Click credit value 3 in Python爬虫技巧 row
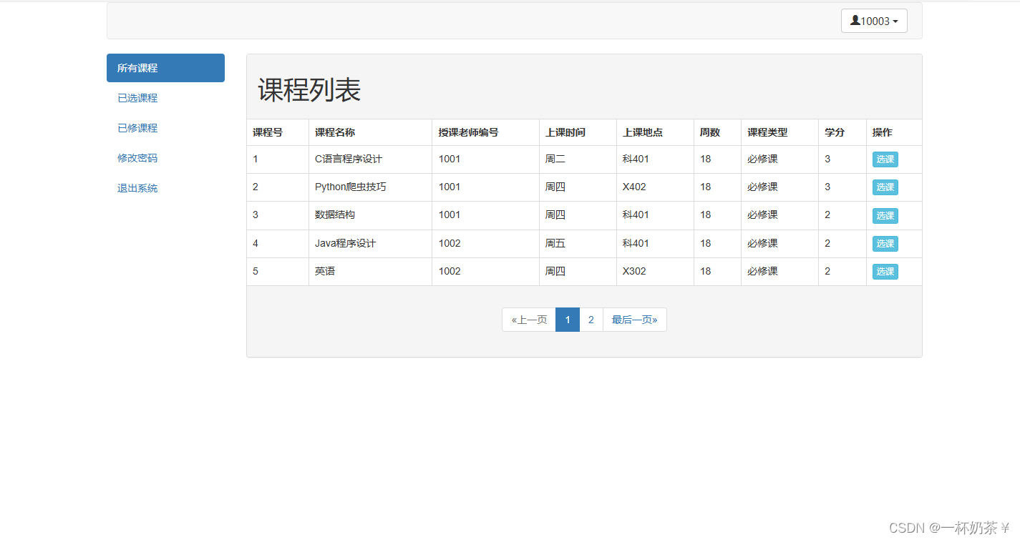1020x542 pixels. 827,187
